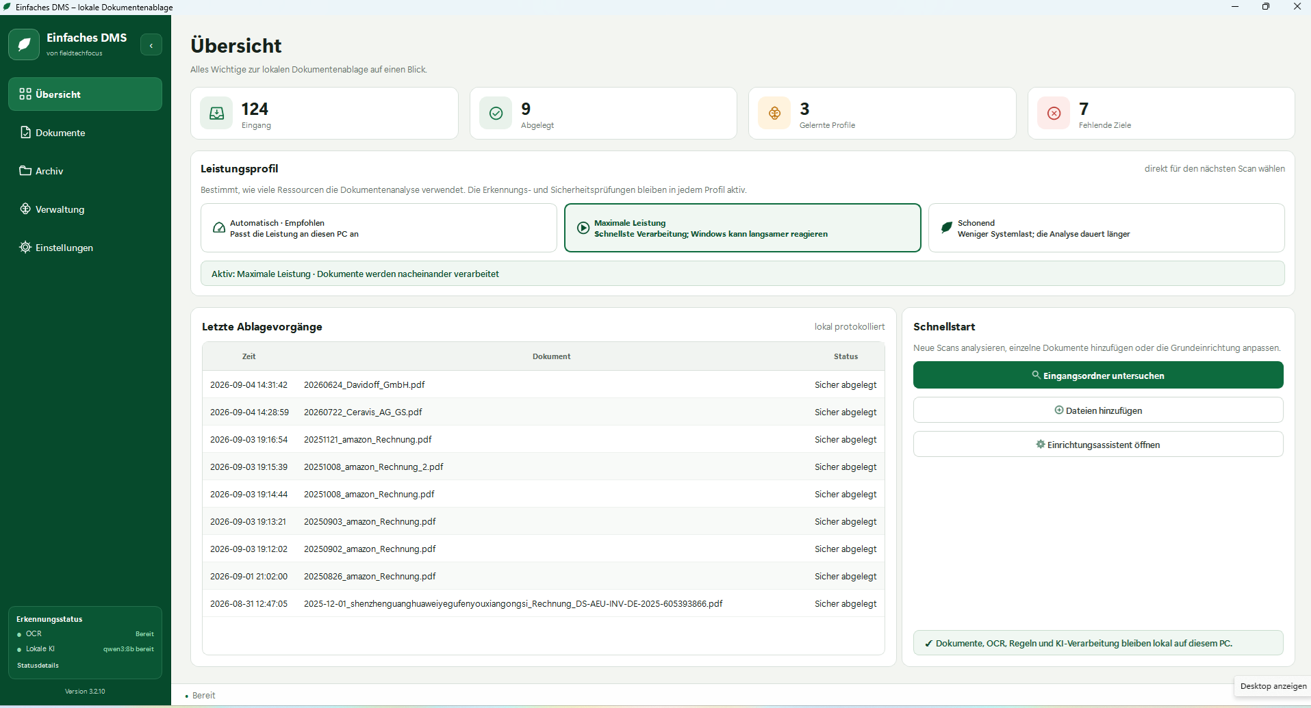Start Eingangsordner untersuchen scan

1098,376
